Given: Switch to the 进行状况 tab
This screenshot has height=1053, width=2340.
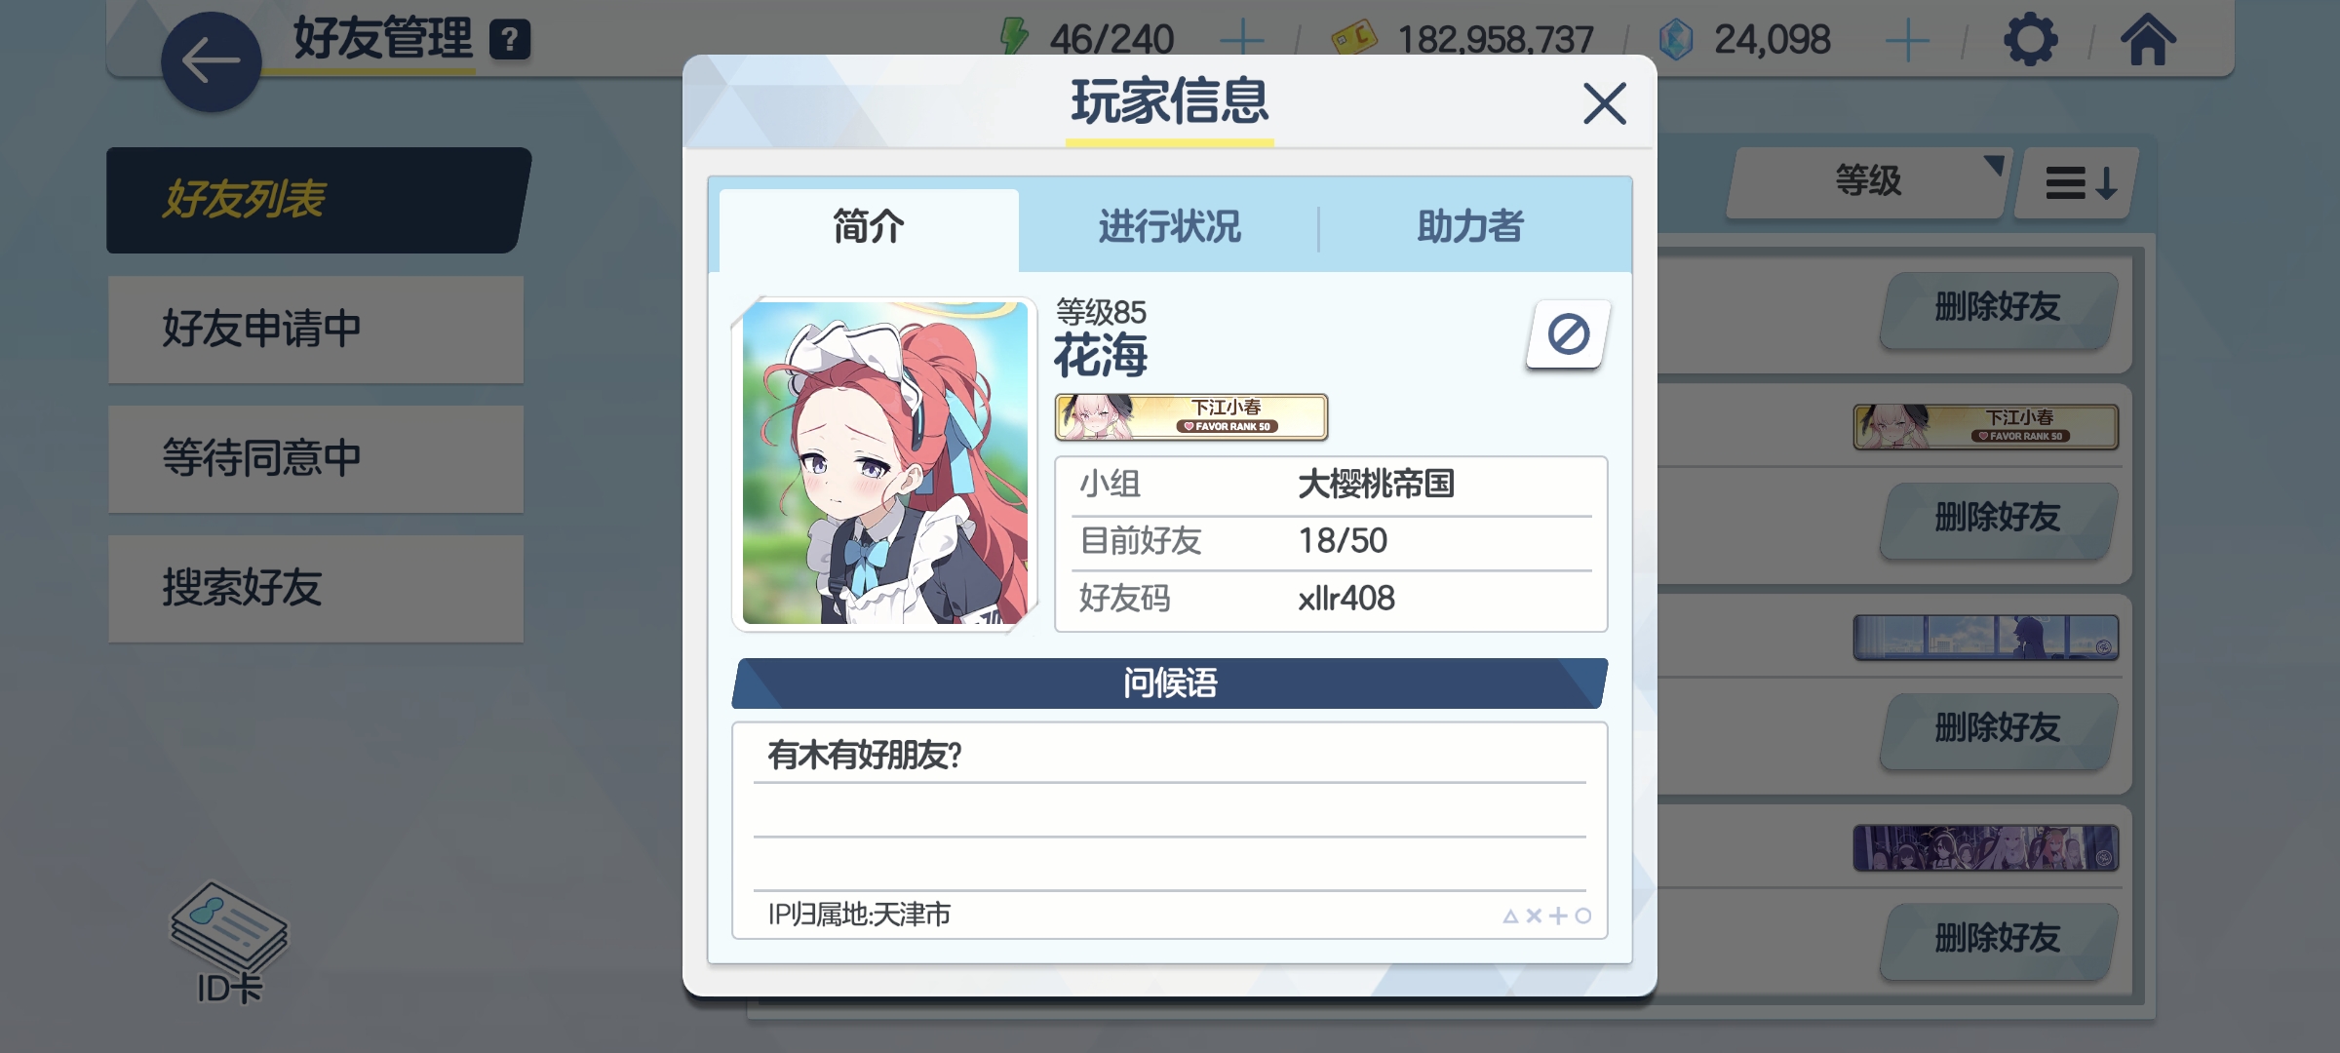Looking at the screenshot, I should tap(1169, 226).
